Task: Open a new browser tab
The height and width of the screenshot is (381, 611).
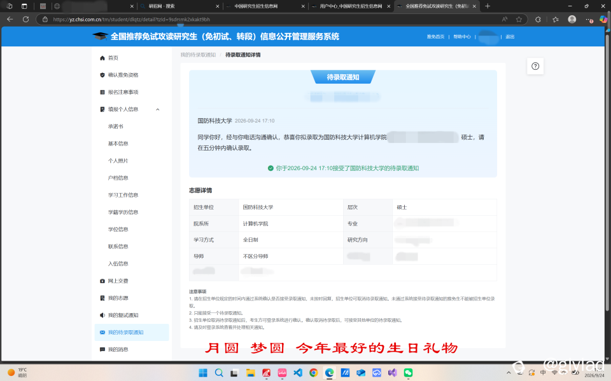Action: (487, 6)
